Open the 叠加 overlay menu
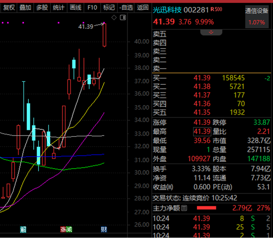Image resolution: width=273 pixels, height=238 pixels. click(x=25, y=7)
